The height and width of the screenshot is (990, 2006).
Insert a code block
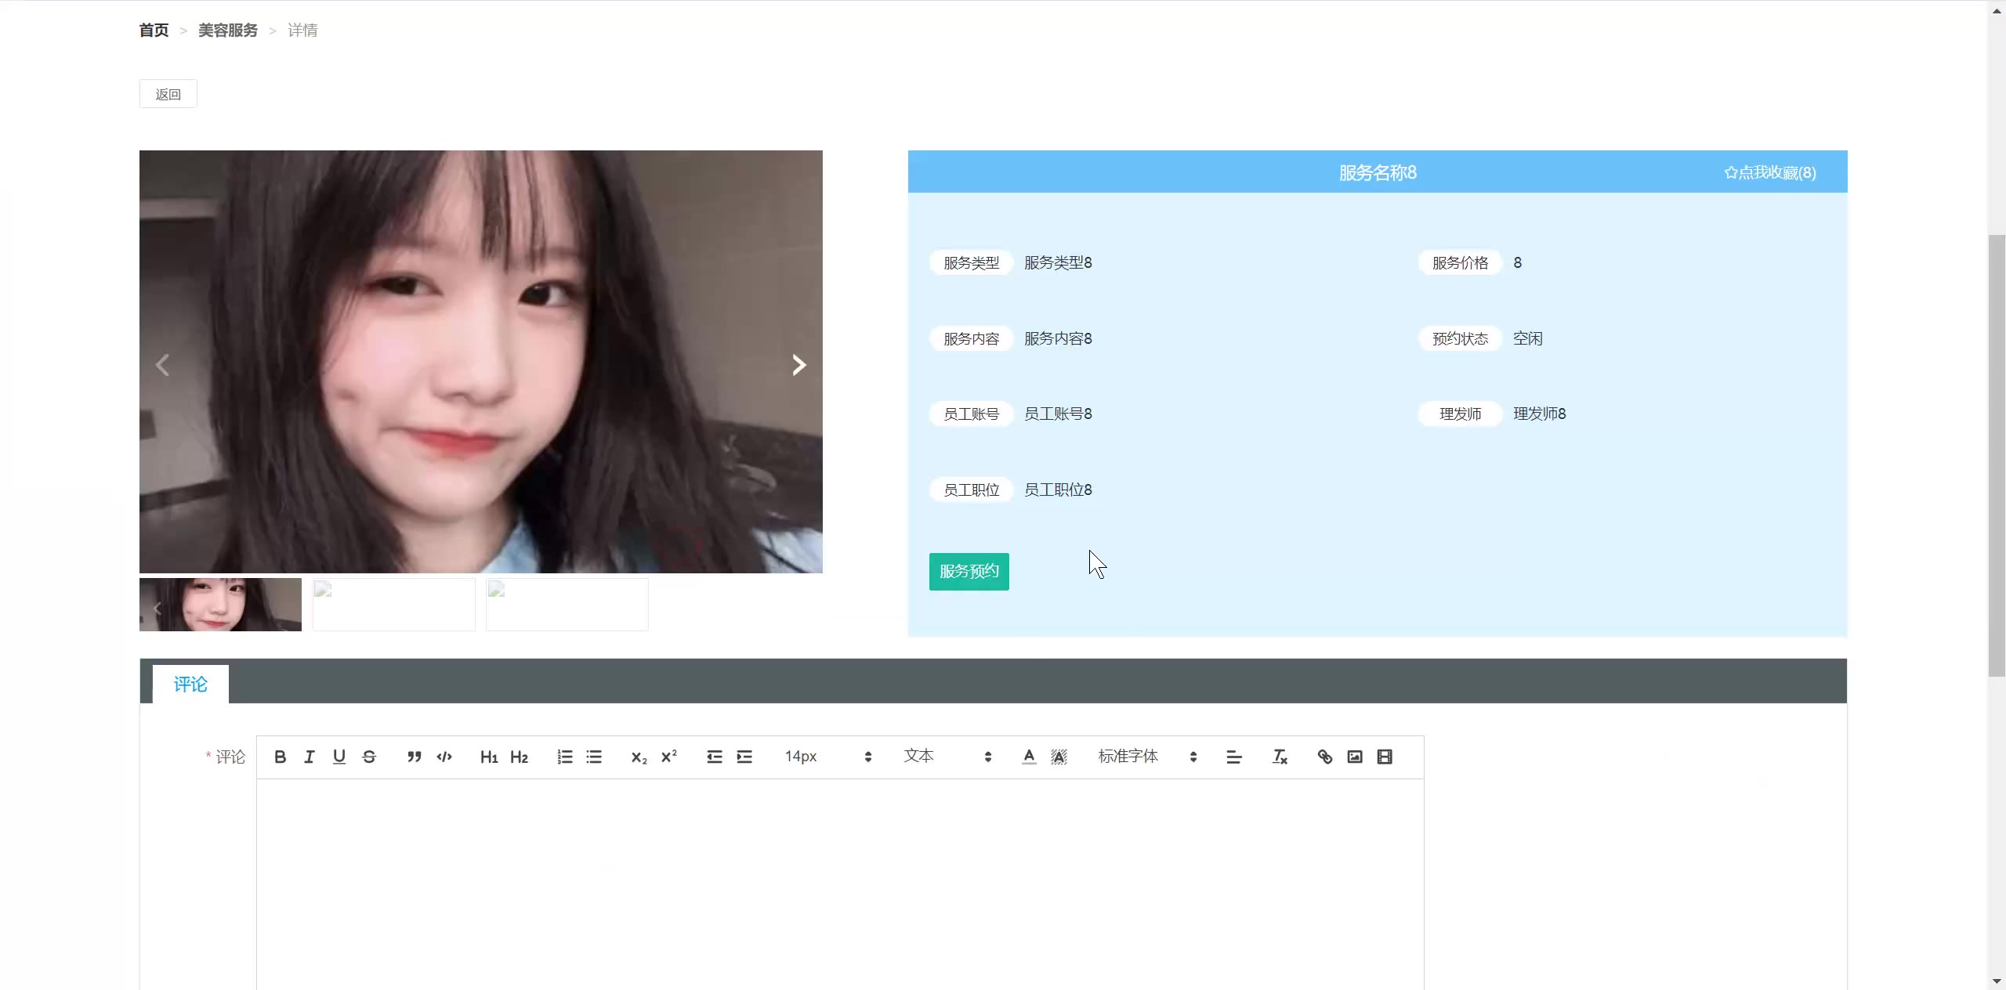(444, 757)
